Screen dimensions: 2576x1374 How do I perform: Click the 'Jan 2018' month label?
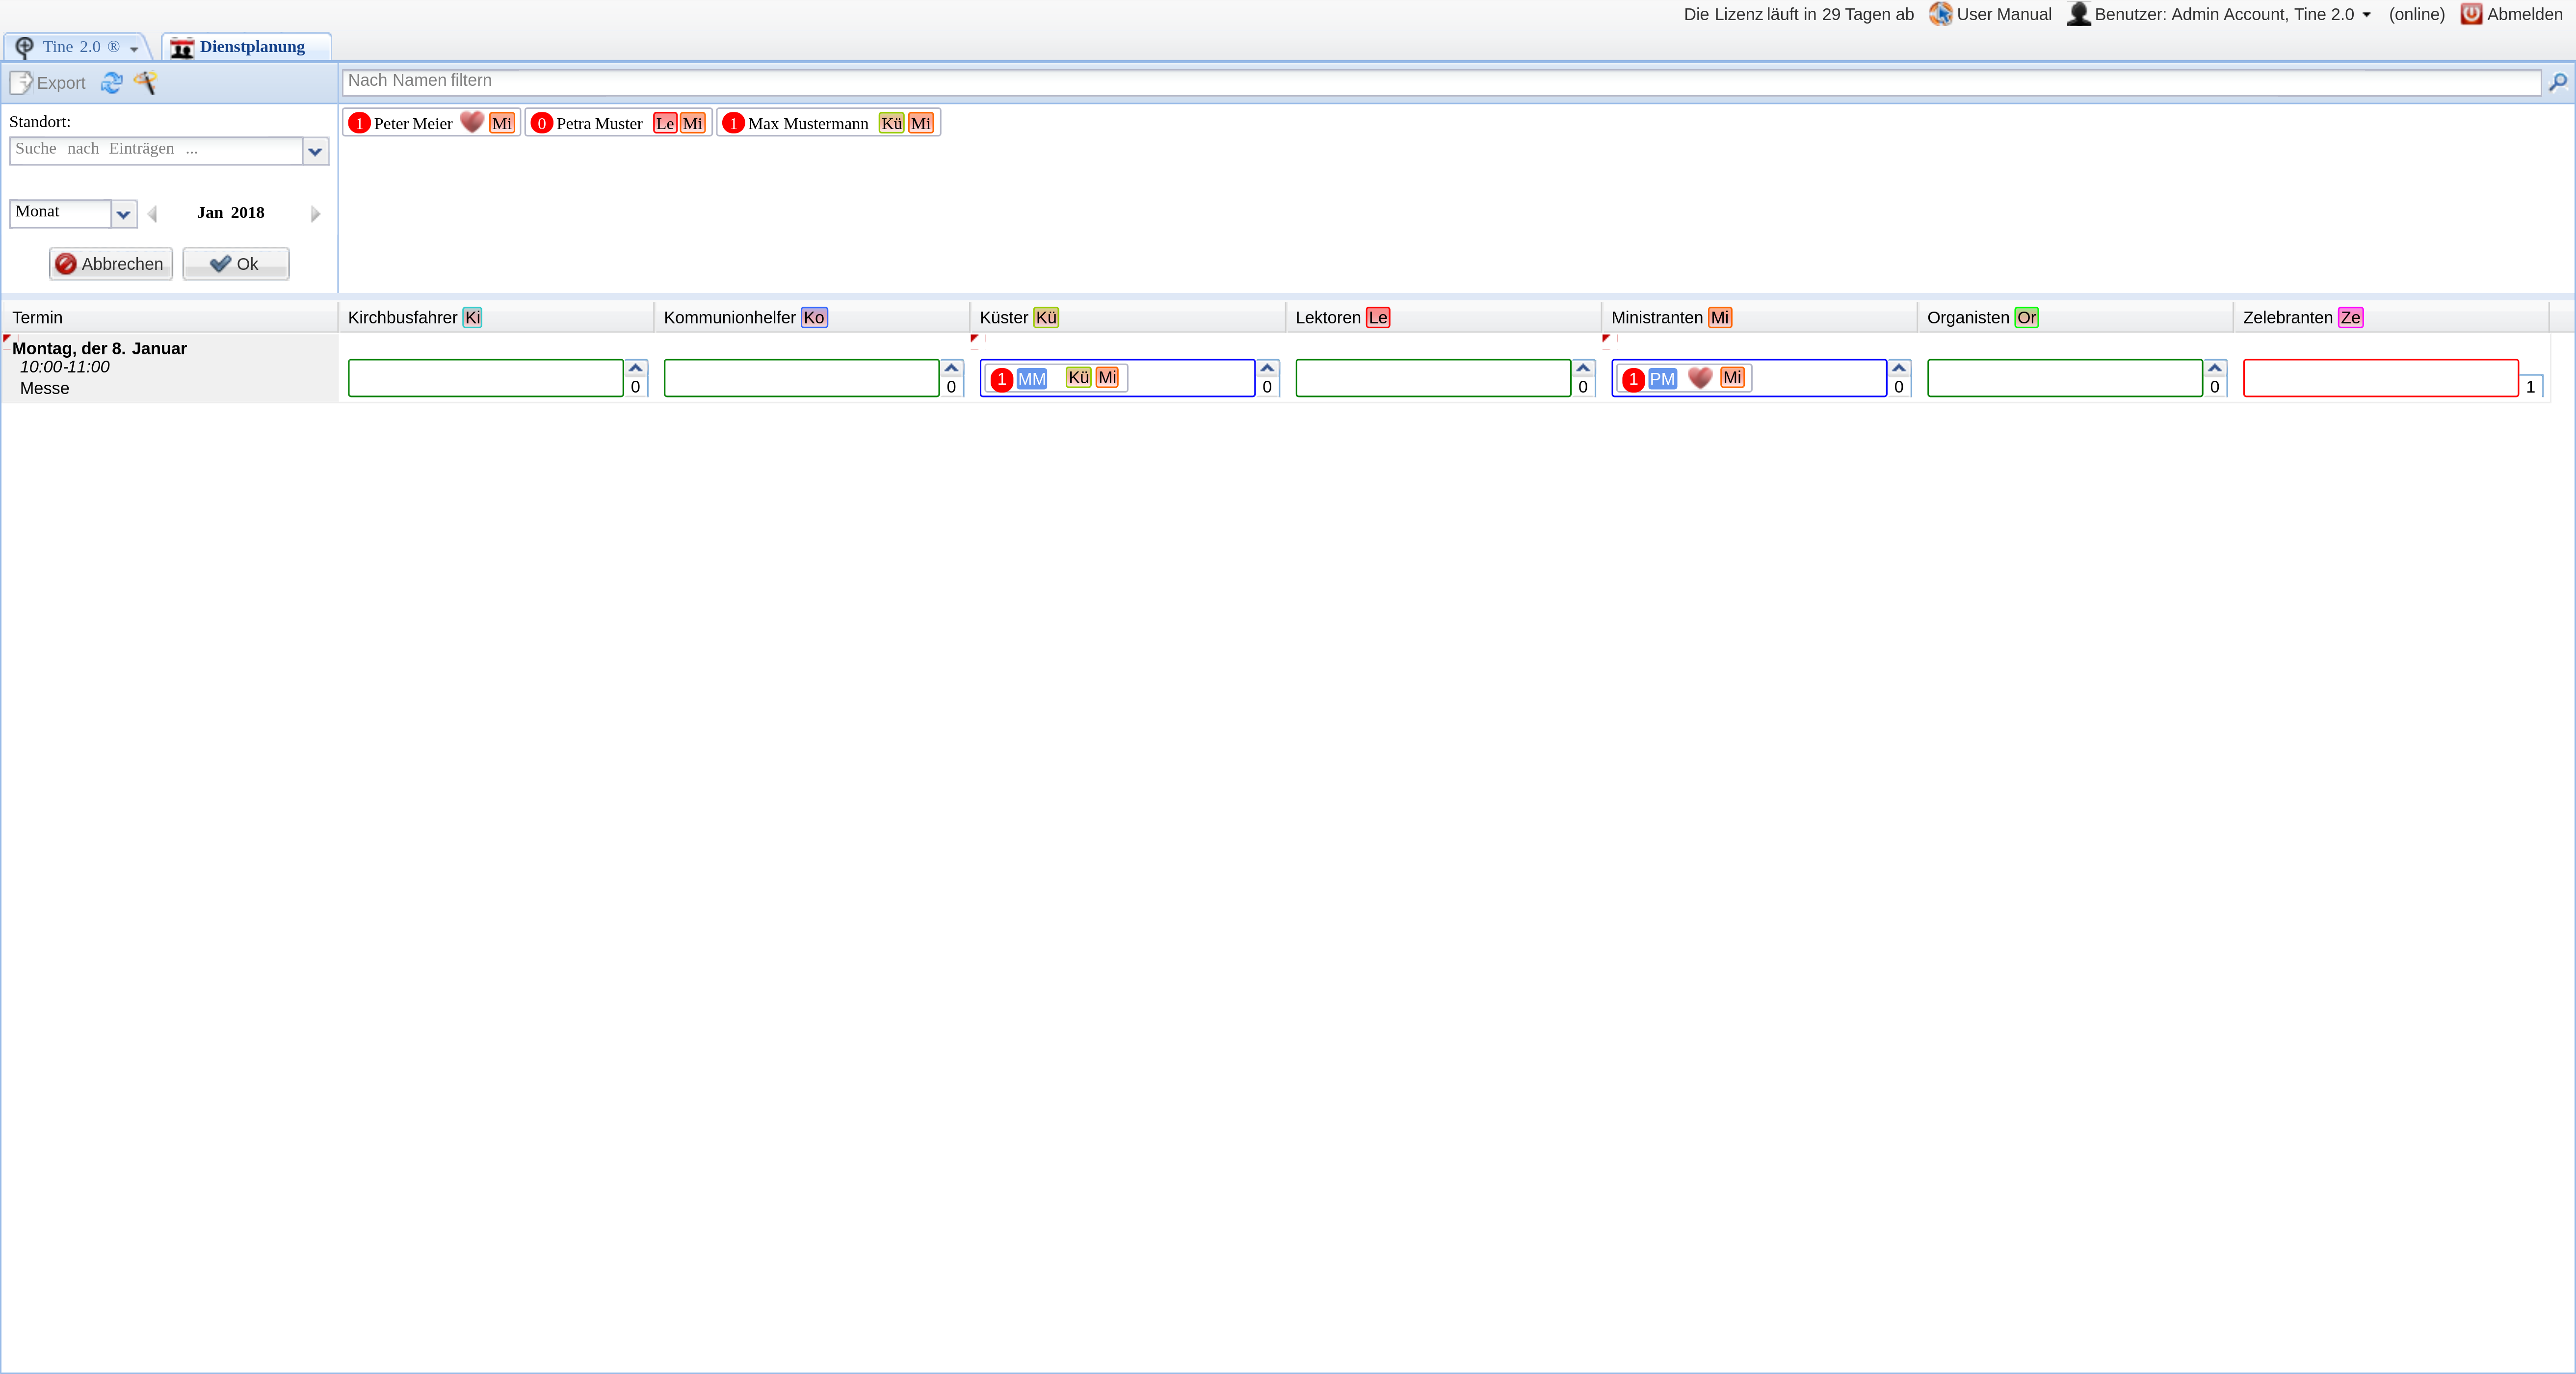click(231, 213)
